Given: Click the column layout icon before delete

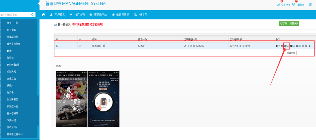Looking at the screenshot, I should pyautogui.click(x=306, y=46).
